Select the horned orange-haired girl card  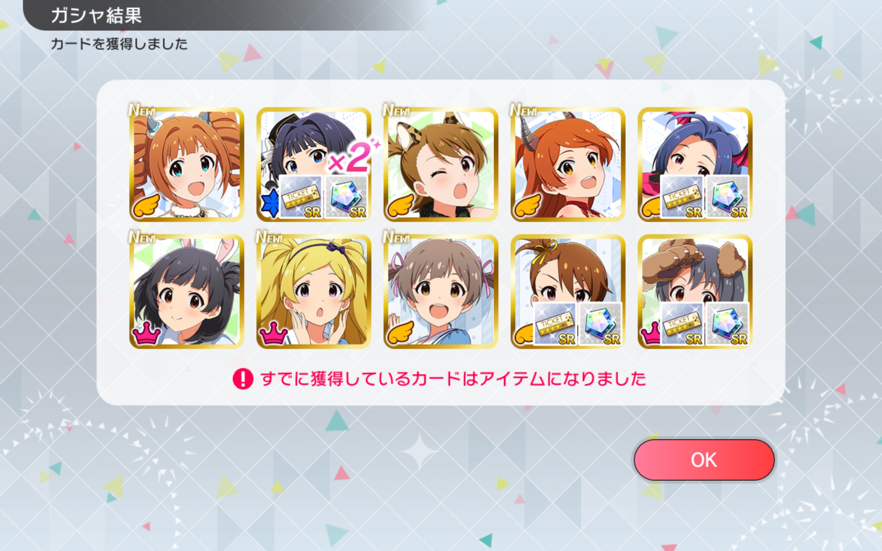tap(568, 164)
